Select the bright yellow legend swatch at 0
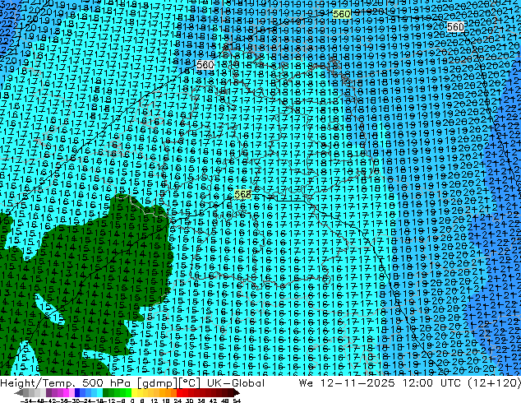The width and height of the screenshot is (521, 403). click(x=134, y=393)
